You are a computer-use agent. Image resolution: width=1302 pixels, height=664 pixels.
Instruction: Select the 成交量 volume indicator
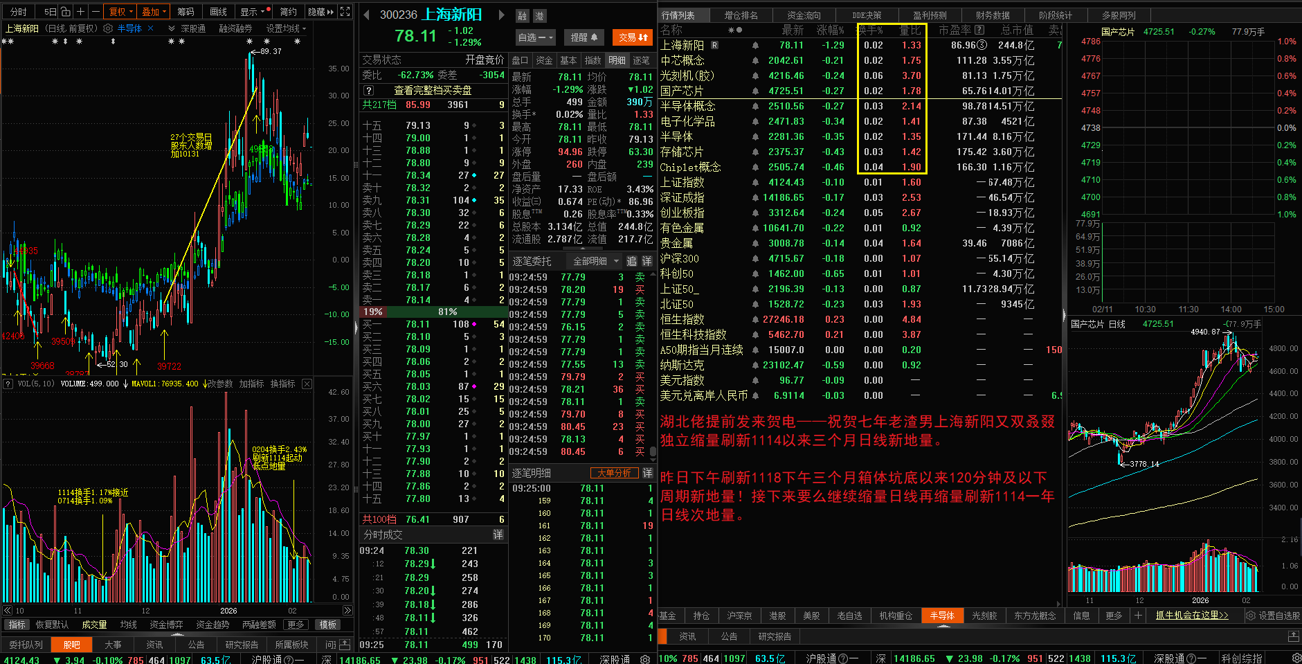tap(94, 625)
